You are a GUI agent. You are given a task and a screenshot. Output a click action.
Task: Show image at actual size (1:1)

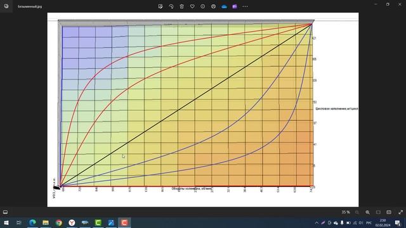(x=389, y=212)
